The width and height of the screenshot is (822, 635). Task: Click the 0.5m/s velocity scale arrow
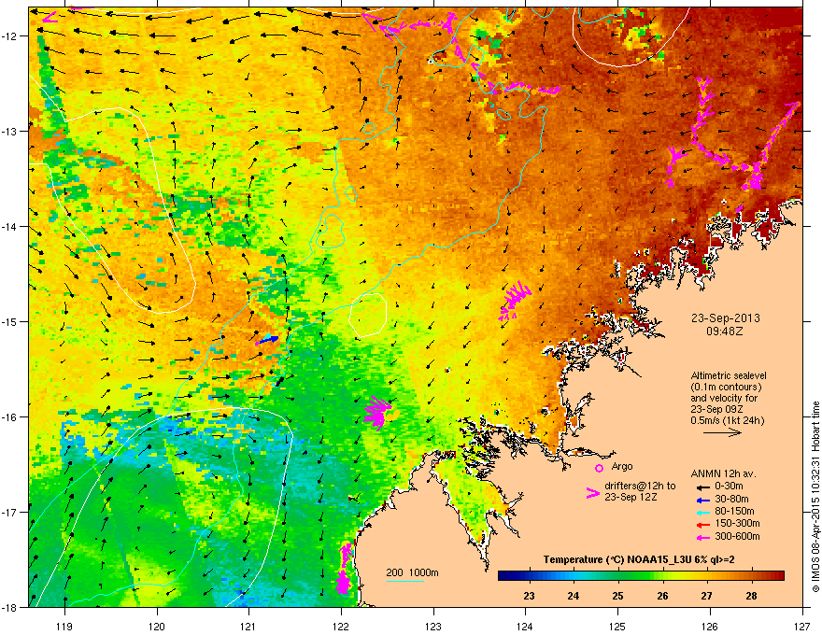[x=722, y=432]
